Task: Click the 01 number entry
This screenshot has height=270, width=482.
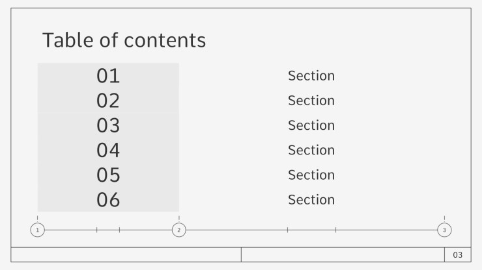Action: 108,76
